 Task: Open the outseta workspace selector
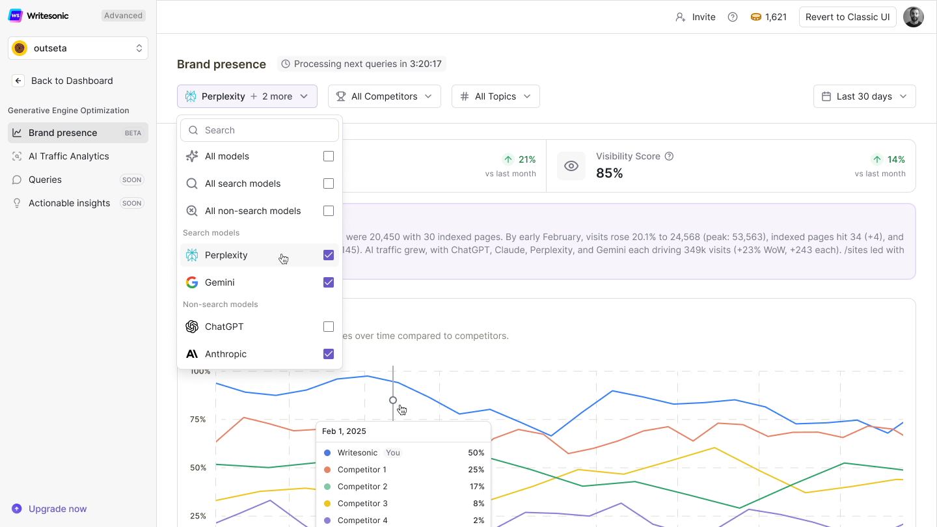coord(78,48)
